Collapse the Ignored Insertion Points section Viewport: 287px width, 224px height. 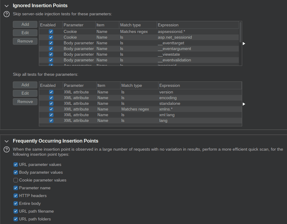(7, 5)
